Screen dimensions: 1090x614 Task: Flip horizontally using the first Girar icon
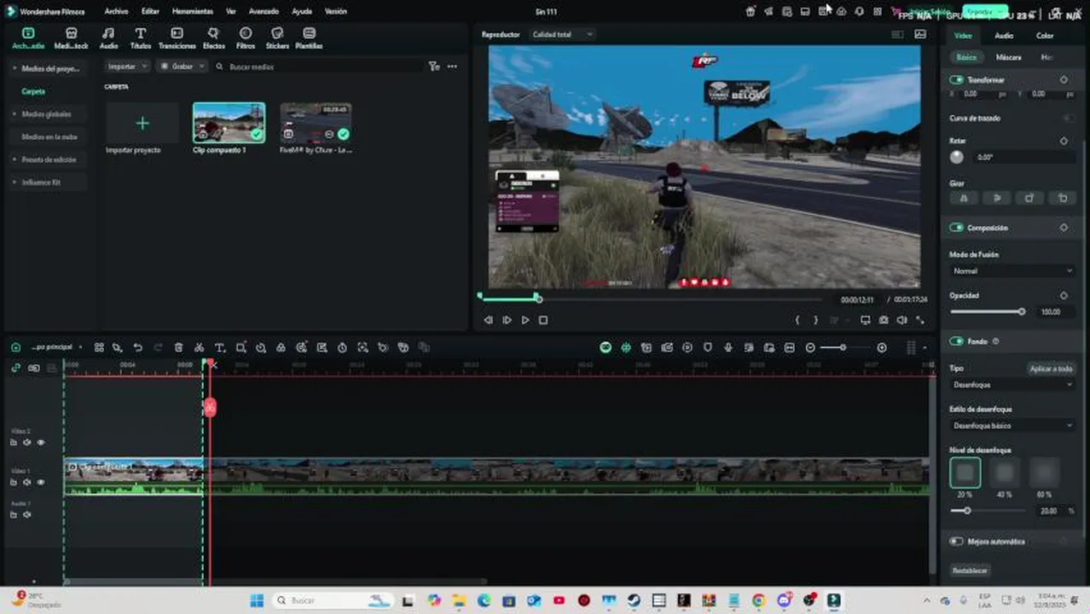click(964, 198)
